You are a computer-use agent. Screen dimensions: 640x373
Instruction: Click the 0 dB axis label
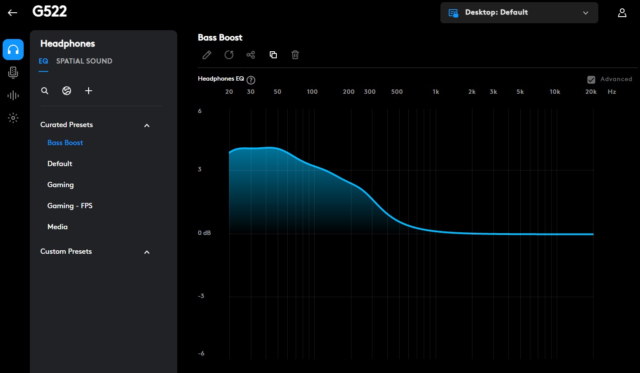click(204, 233)
